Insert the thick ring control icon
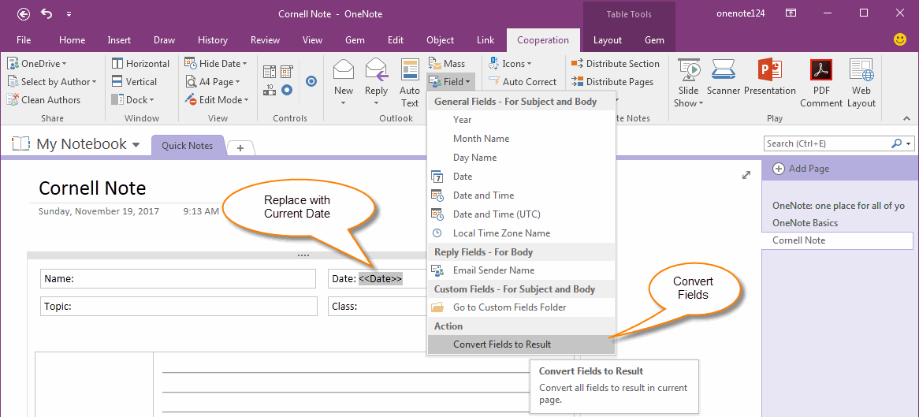Screen dimensions: 919x417 click(287, 90)
